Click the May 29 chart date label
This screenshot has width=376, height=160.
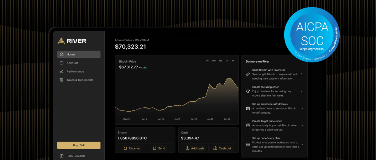pyautogui.click(x=126, y=119)
